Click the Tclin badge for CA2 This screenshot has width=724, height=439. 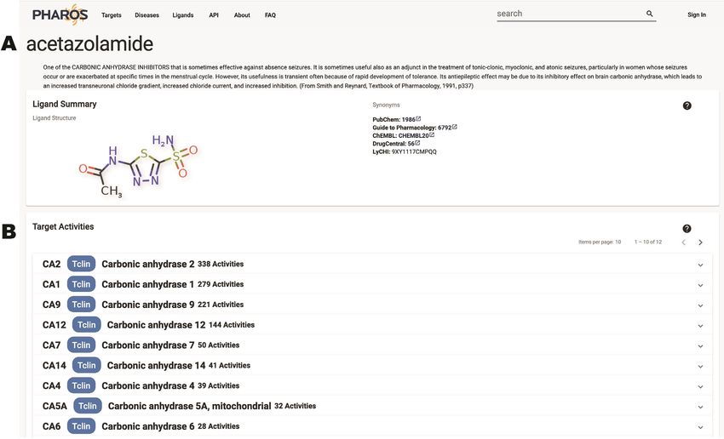click(x=81, y=264)
